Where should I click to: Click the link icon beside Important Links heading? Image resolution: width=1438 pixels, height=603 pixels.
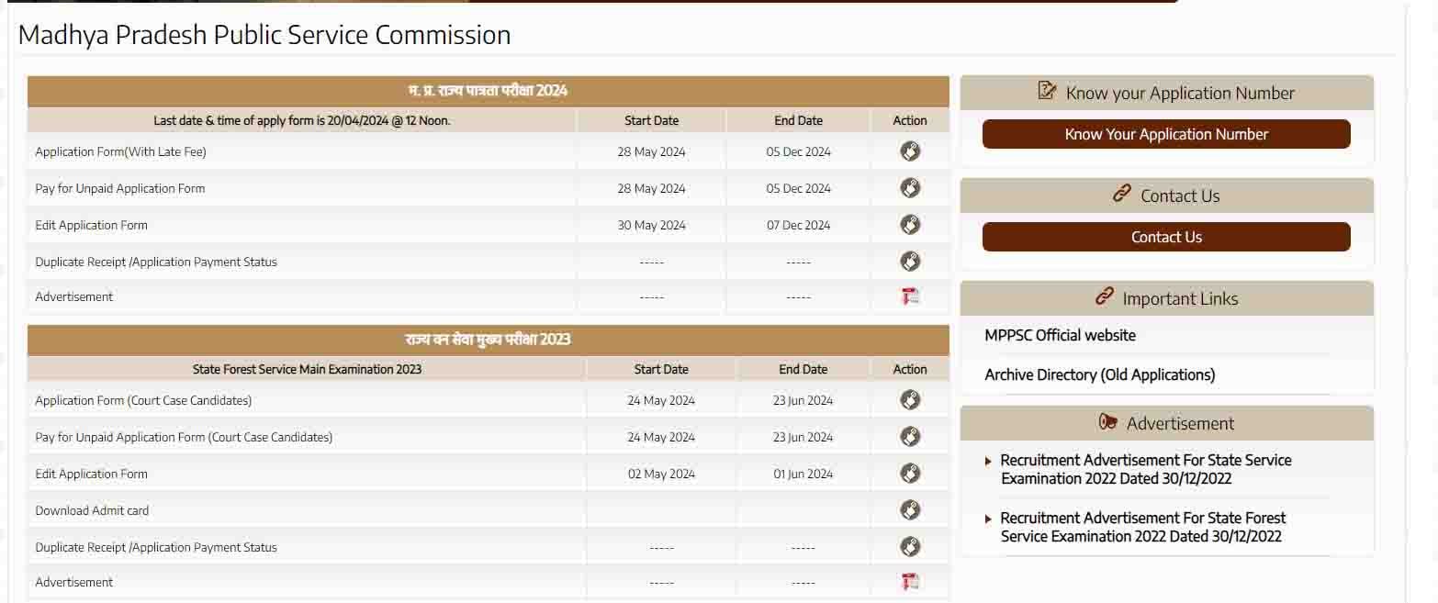[x=1104, y=296]
